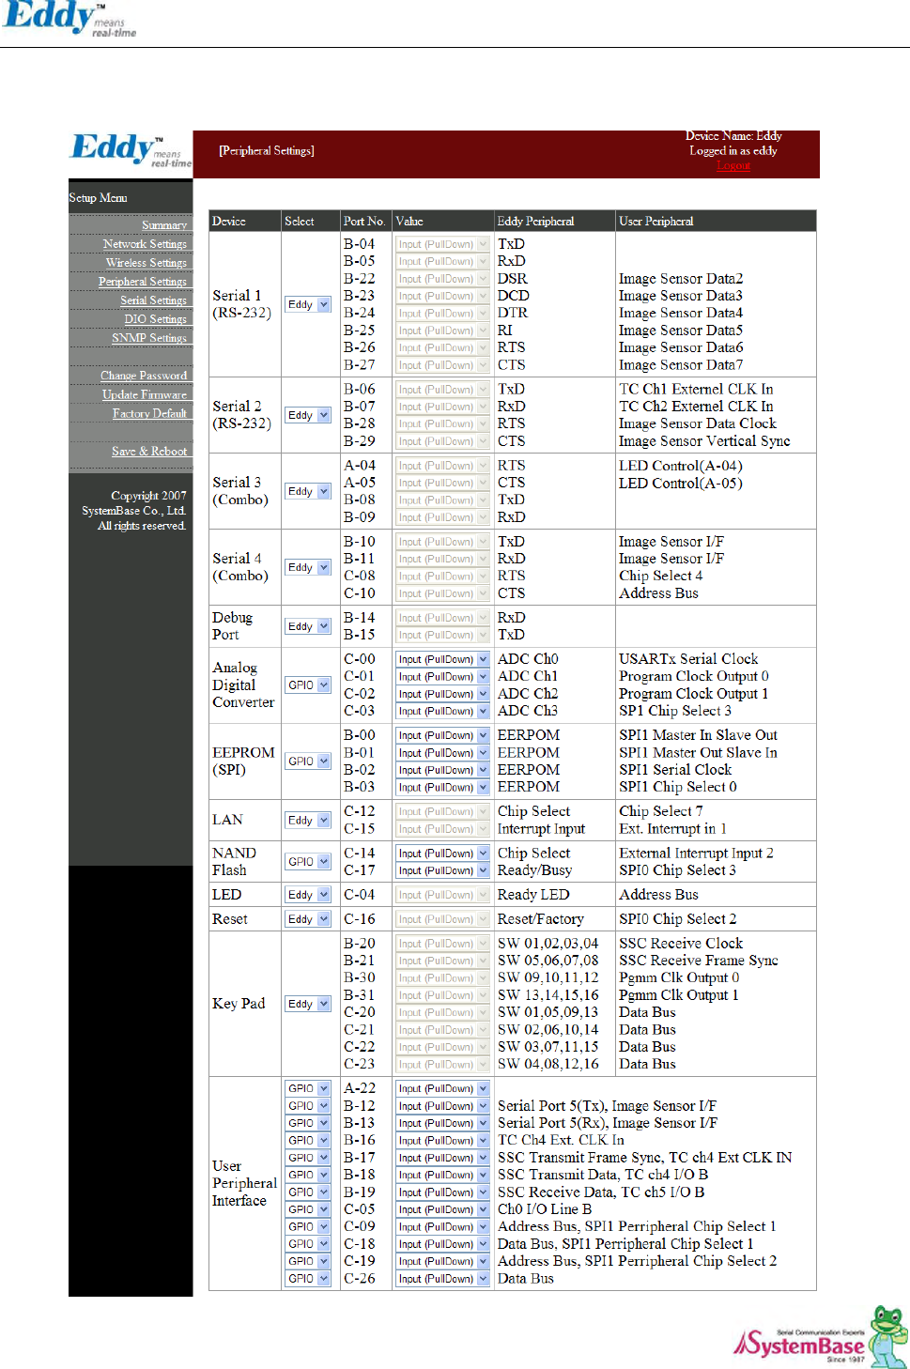
Task: Open value dropdown for port B-01
Action: point(442,753)
